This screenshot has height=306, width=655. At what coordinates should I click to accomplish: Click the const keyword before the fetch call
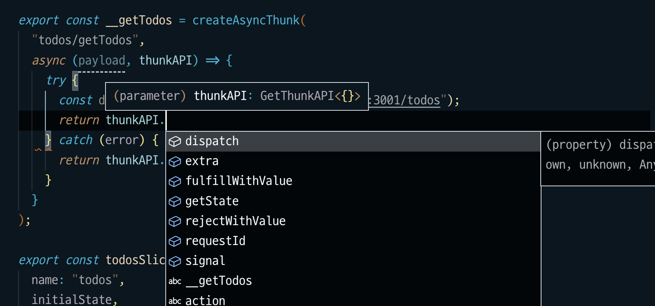pyautogui.click(x=76, y=101)
